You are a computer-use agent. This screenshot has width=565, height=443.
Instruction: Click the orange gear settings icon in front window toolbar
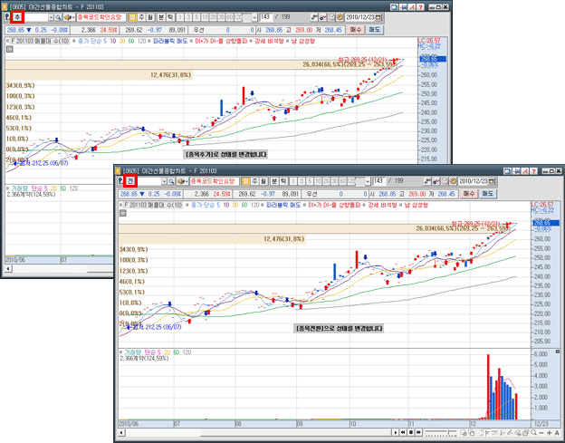click(453, 181)
